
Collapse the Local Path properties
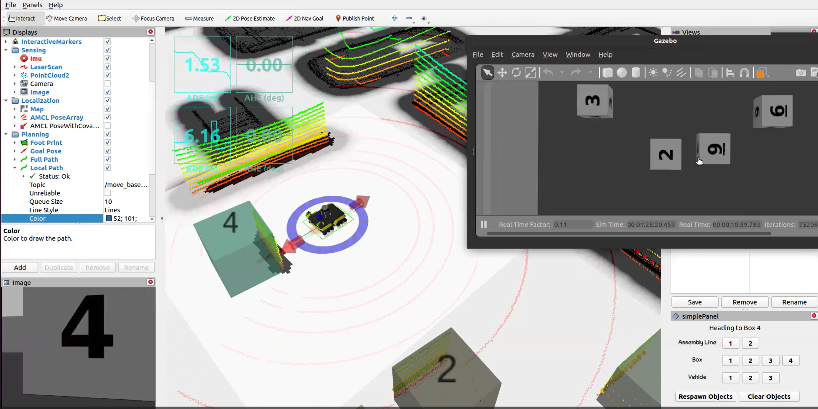tap(15, 168)
